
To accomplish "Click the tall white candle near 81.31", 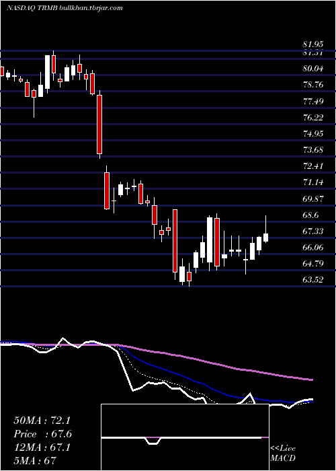I will pyautogui.click(x=48, y=72).
